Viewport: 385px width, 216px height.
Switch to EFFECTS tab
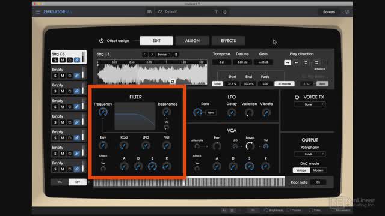[x=229, y=41]
